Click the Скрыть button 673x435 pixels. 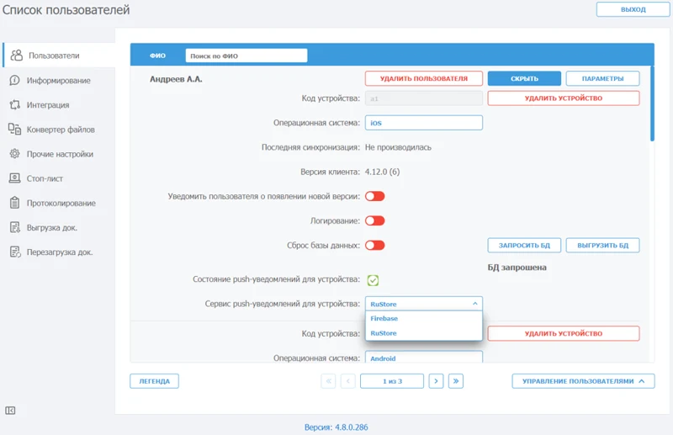point(524,78)
